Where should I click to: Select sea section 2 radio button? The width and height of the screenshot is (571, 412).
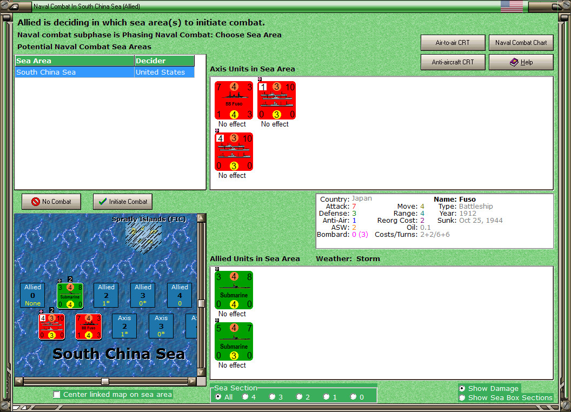pyautogui.click(x=299, y=397)
